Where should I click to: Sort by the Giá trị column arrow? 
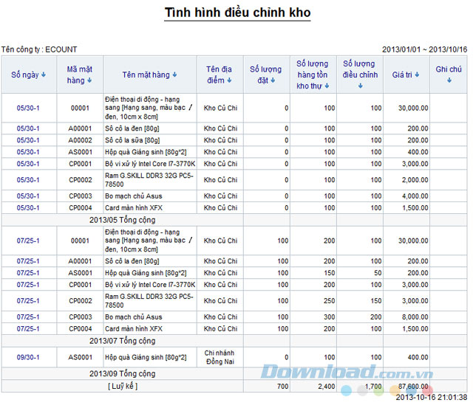[417, 75]
